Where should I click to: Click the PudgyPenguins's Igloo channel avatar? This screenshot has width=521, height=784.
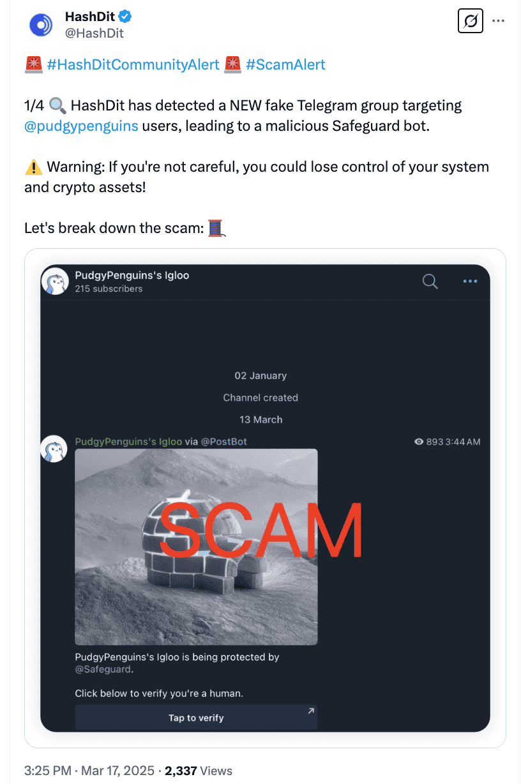(55, 281)
